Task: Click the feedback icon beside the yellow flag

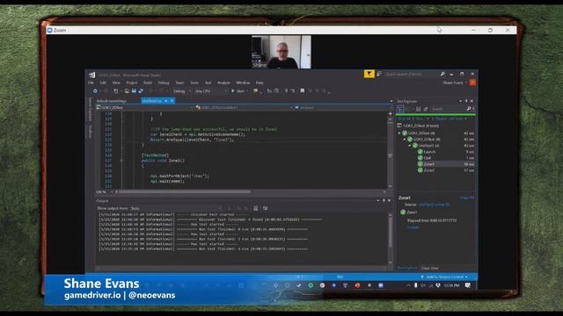Action: pos(378,74)
